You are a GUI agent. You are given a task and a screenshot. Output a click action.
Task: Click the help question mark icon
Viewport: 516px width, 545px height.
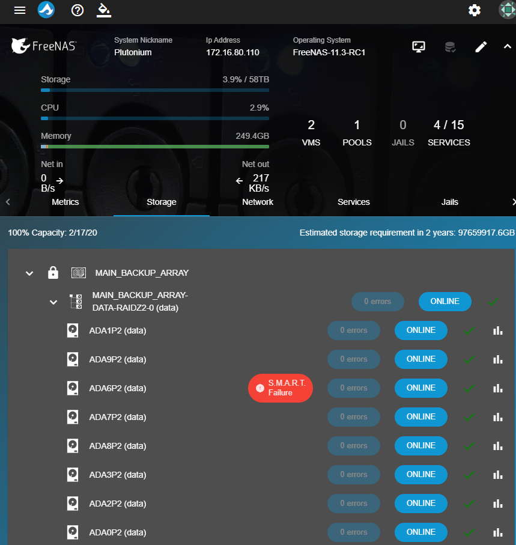click(x=77, y=10)
